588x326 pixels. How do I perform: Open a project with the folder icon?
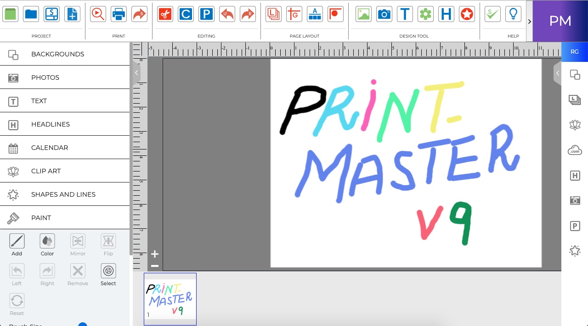click(31, 14)
